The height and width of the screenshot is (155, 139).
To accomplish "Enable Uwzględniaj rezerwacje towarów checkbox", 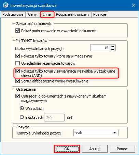I will point(17,63).
